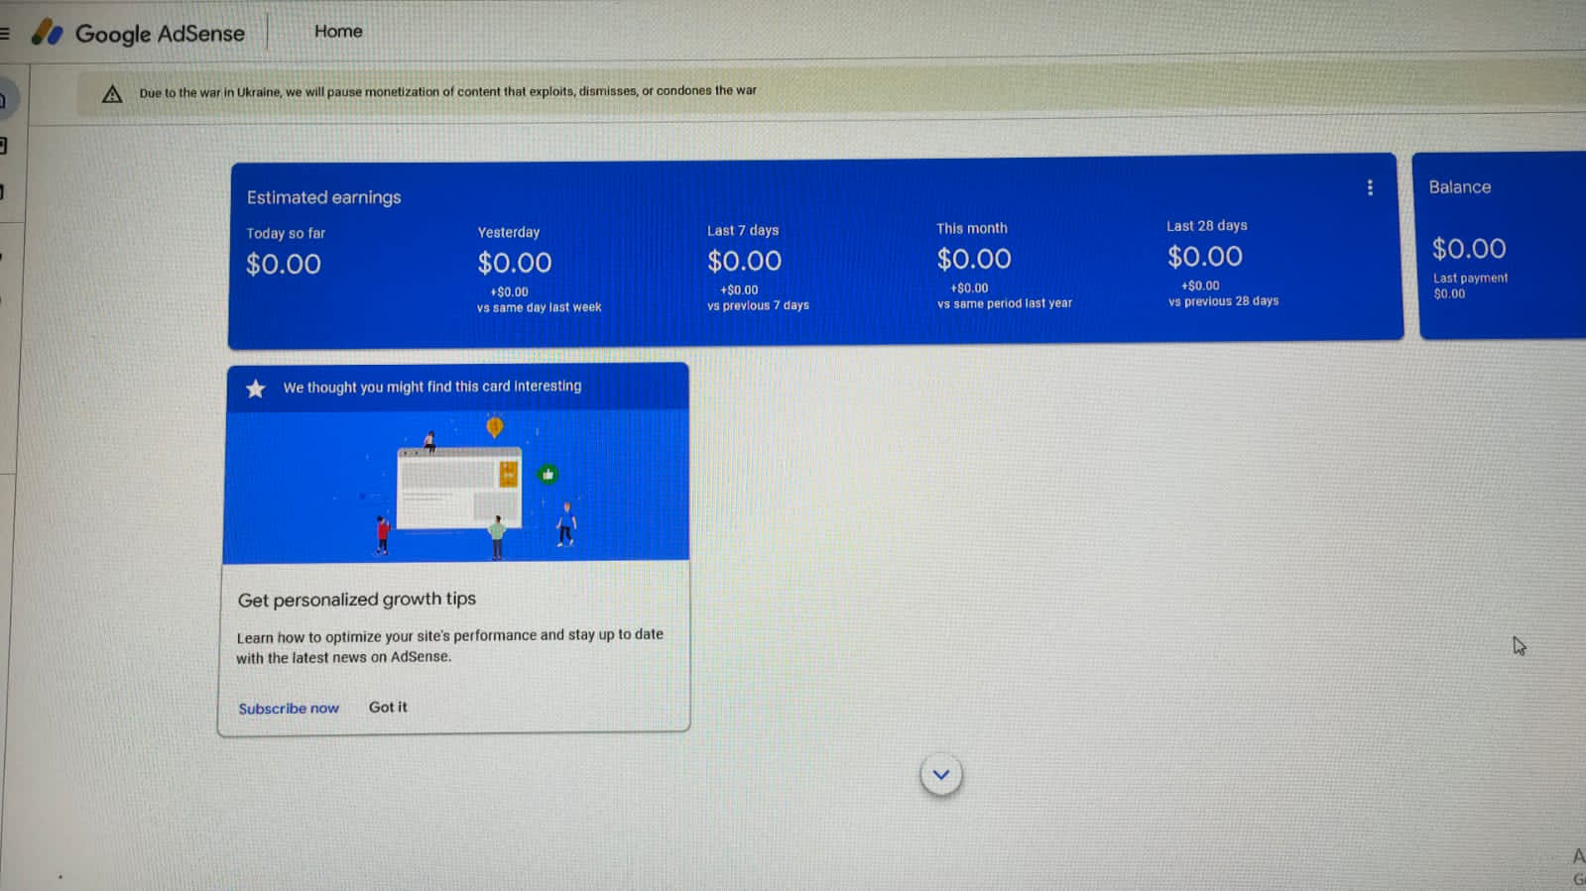Read the Ukraine war monetization notice

[447, 91]
